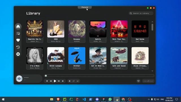
Task: Select the But At What Cost cover
Action: coord(98,56)
